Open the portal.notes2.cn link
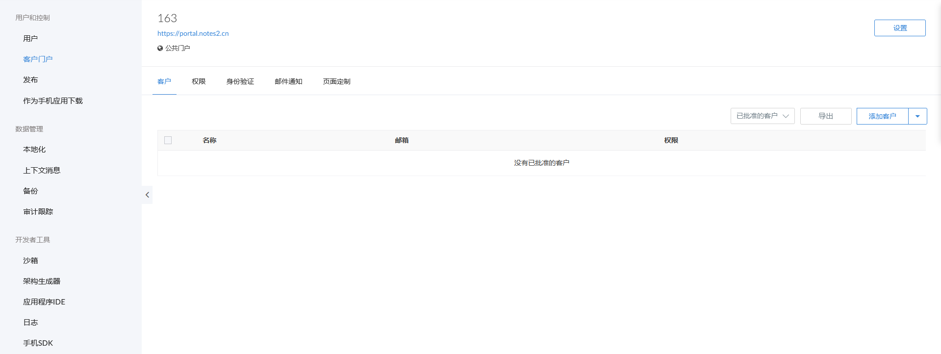Screen dimensions: 941x354 pyautogui.click(x=193, y=33)
